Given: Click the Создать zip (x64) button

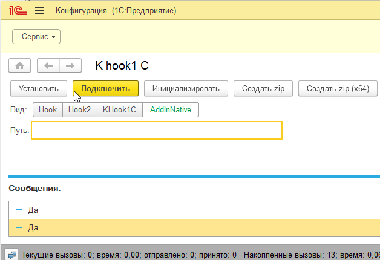Looking at the screenshot, I should pos(338,88).
